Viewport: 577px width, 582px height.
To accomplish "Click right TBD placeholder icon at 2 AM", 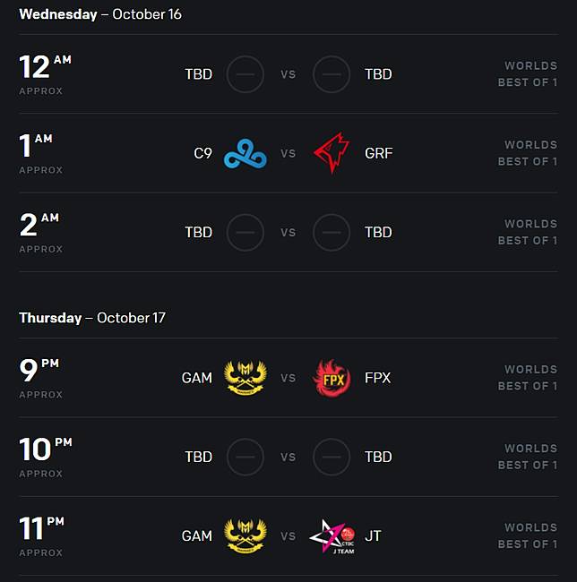I will pos(332,232).
